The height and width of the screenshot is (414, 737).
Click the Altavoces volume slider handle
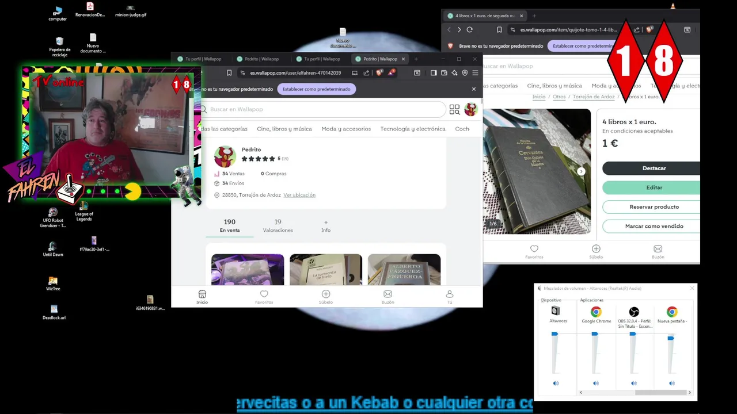pyautogui.click(x=554, y=333)
